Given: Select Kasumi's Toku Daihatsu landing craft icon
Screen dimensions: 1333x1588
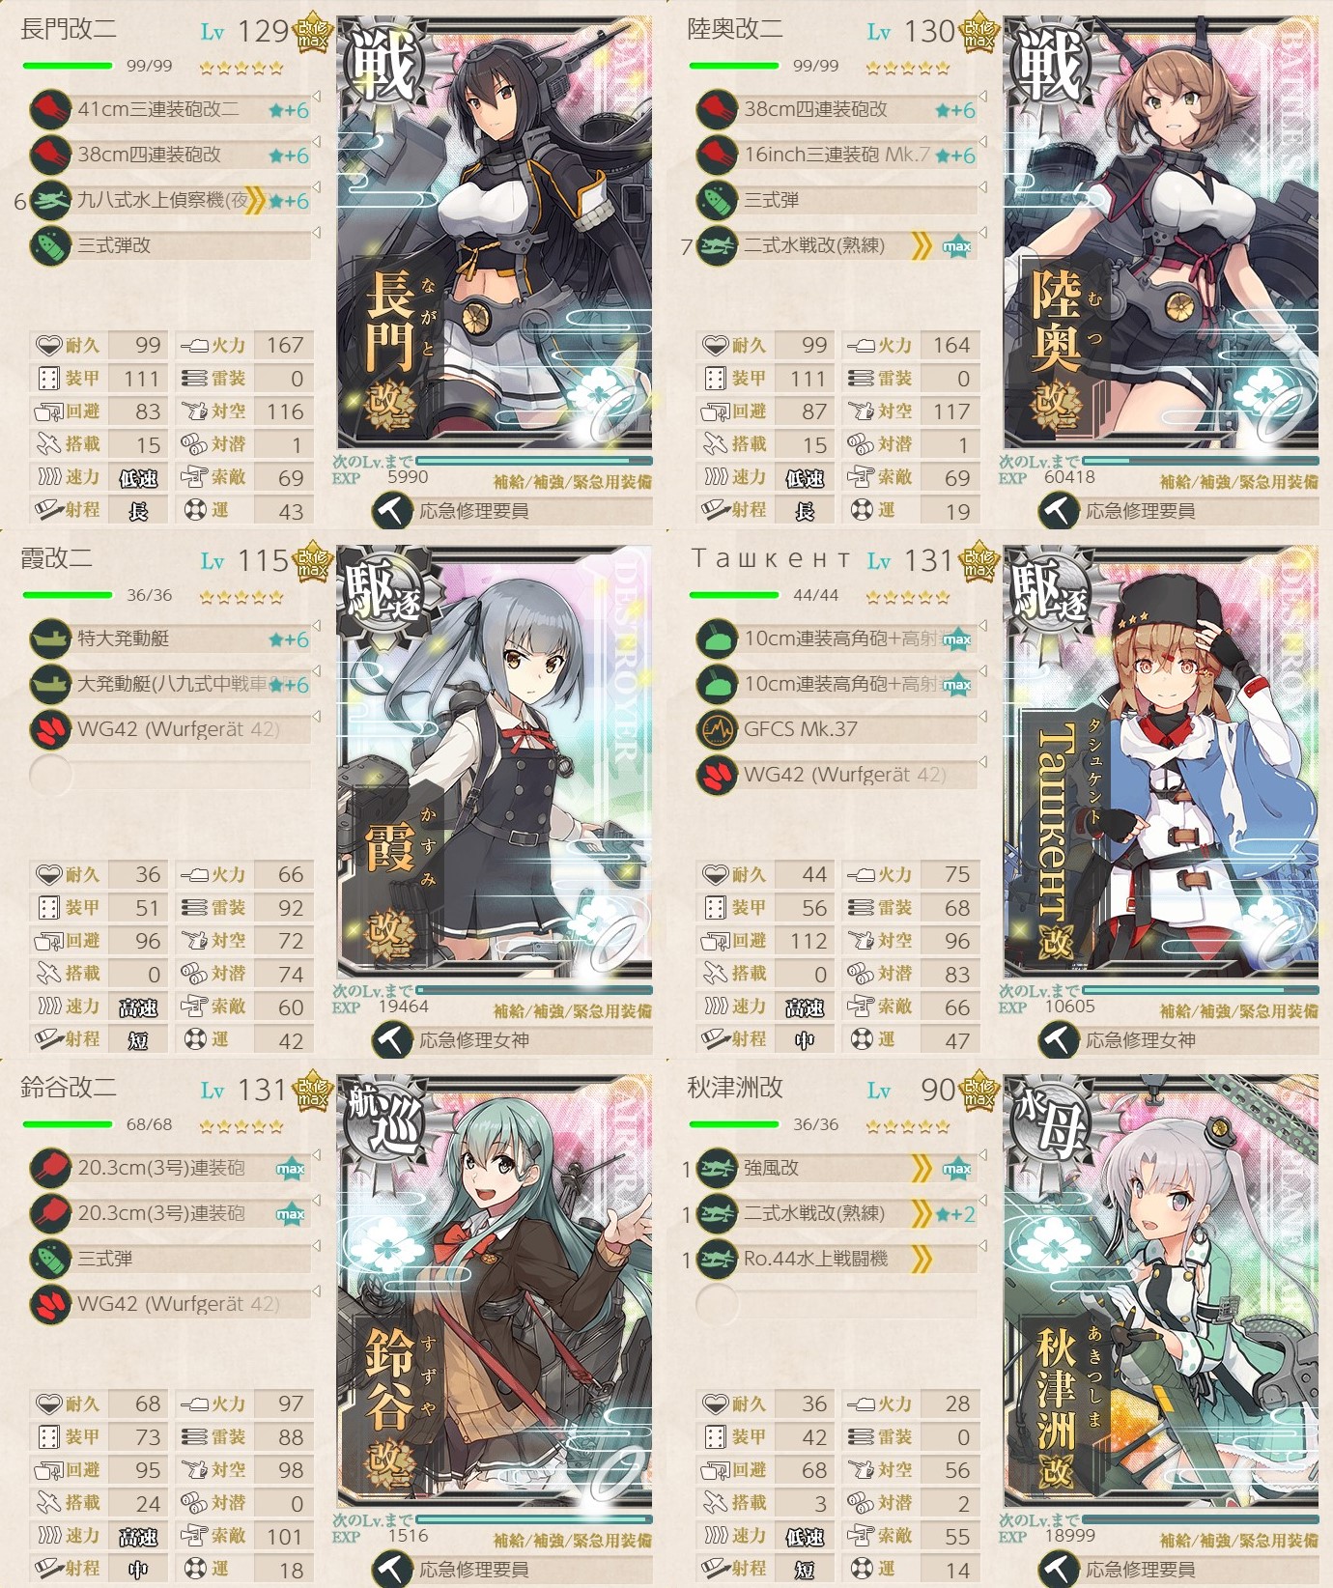Looking at the screenshot, I should click(x=50, y=638).
